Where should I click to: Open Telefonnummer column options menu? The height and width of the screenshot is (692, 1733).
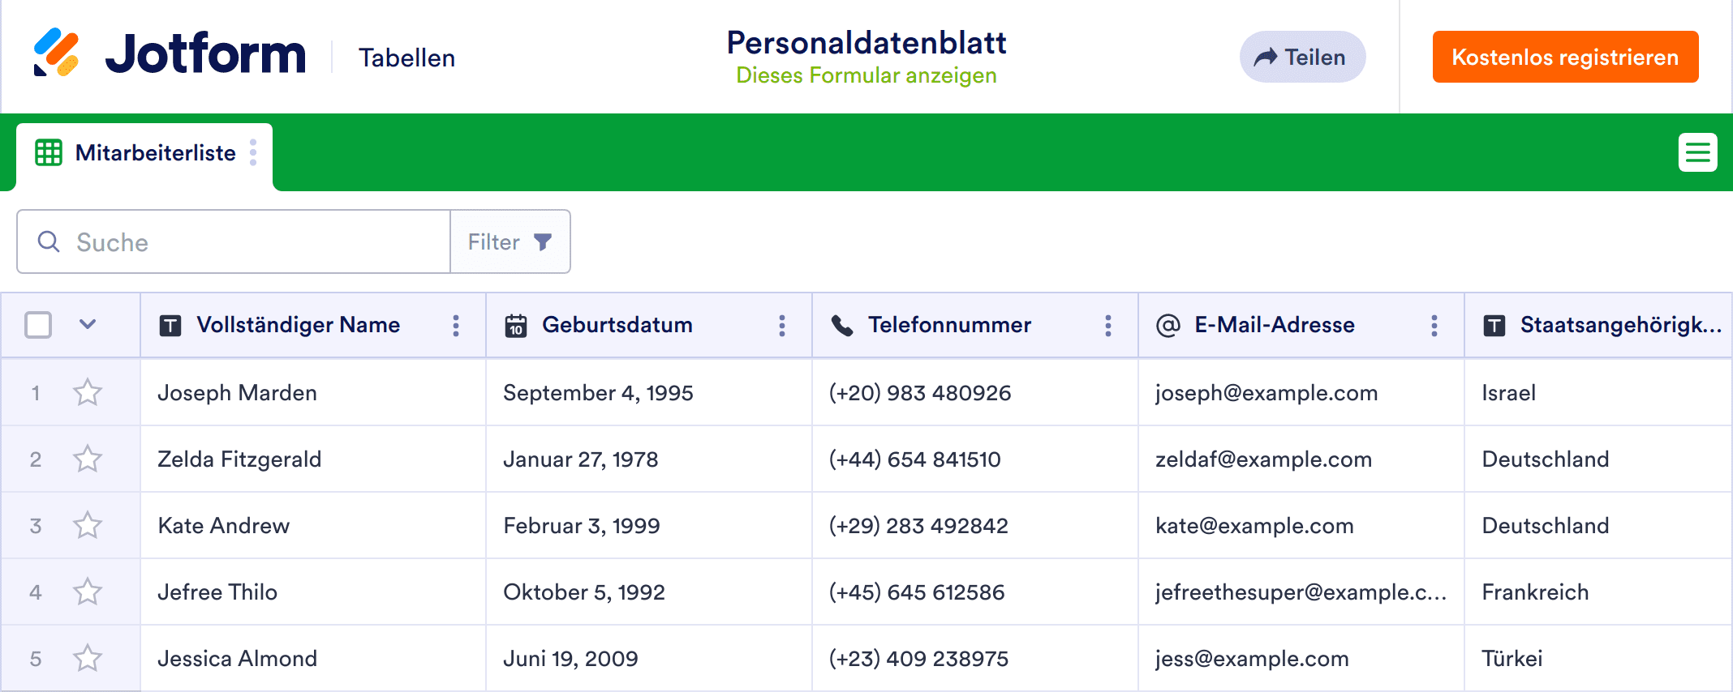tap(1108, 326)
